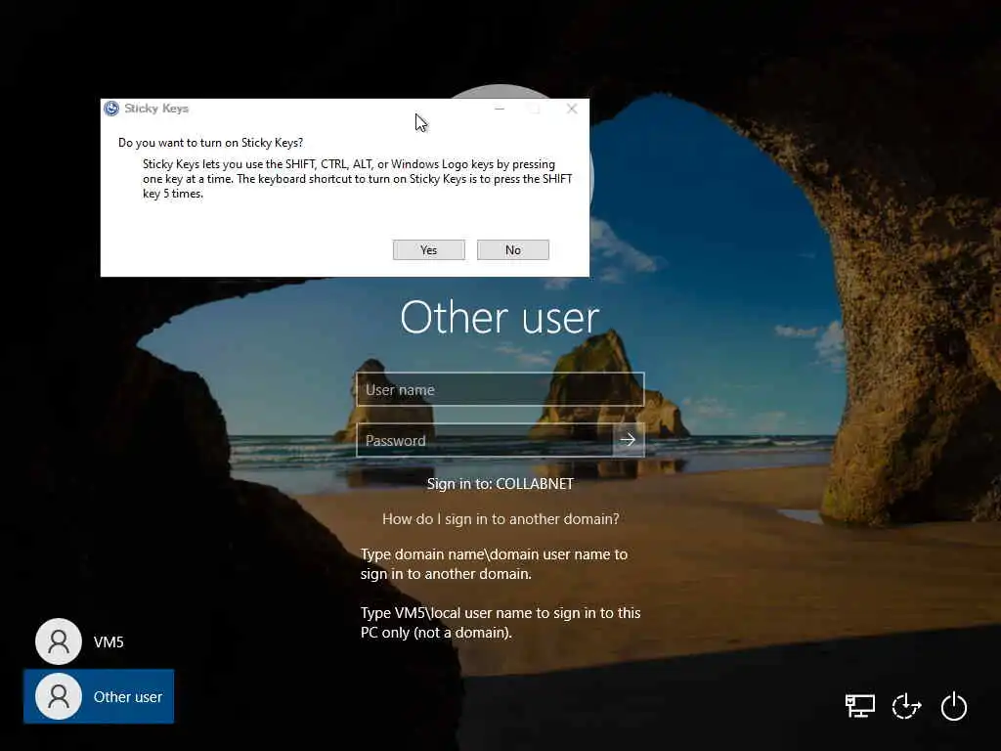Decline Sticky Keys with No button
Image resolution: width=1001 pixels, height=751 pixels.
click(x=512, y=249)
